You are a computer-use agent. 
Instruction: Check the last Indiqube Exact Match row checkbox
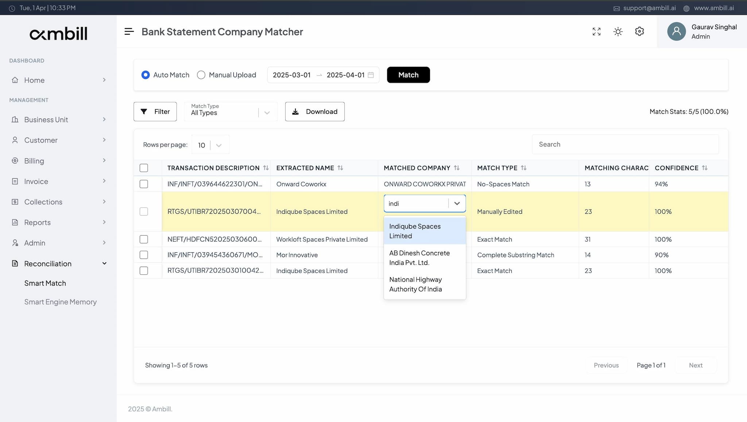point(144,271)
